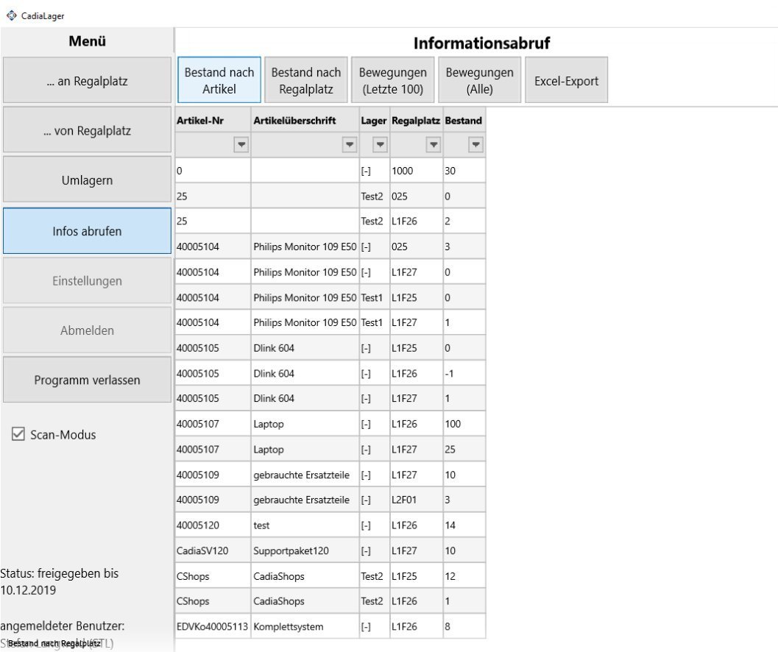Screen dimensions: 778x652
Task: Show Bewegungen (Letzte 100) view
Action: click(x=392, y=80)
